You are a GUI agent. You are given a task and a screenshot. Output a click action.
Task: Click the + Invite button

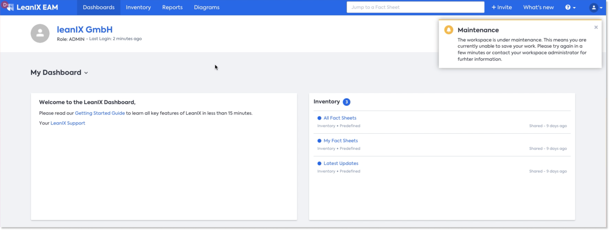tap(502, 7)
